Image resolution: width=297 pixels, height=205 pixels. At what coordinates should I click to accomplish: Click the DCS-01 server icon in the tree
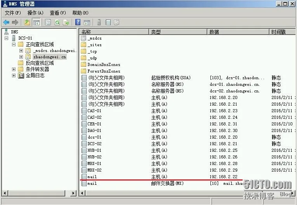(14, 38)
